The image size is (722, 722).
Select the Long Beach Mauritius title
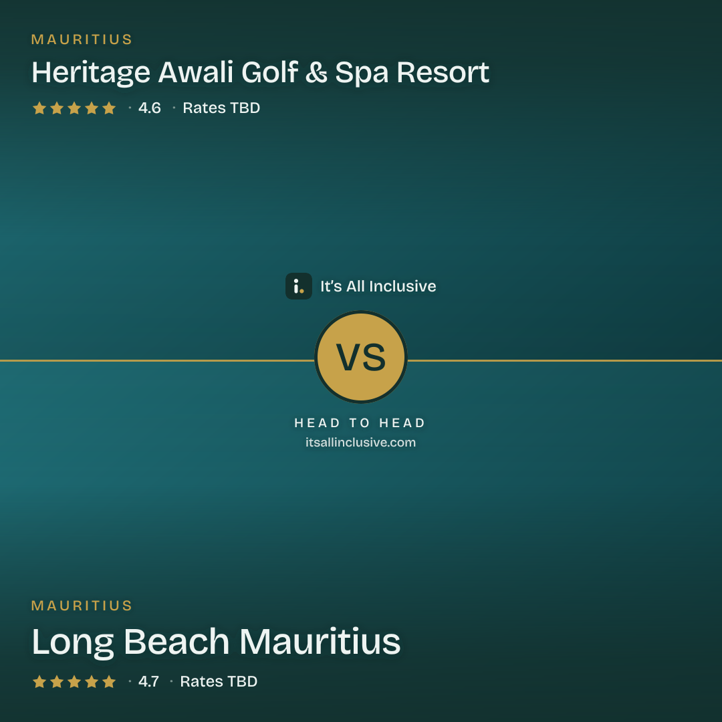[x=216, y=642]
